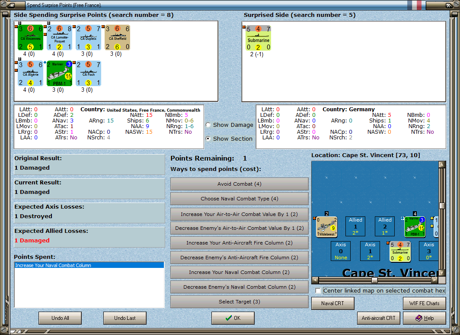Open Help

[425, 318]
